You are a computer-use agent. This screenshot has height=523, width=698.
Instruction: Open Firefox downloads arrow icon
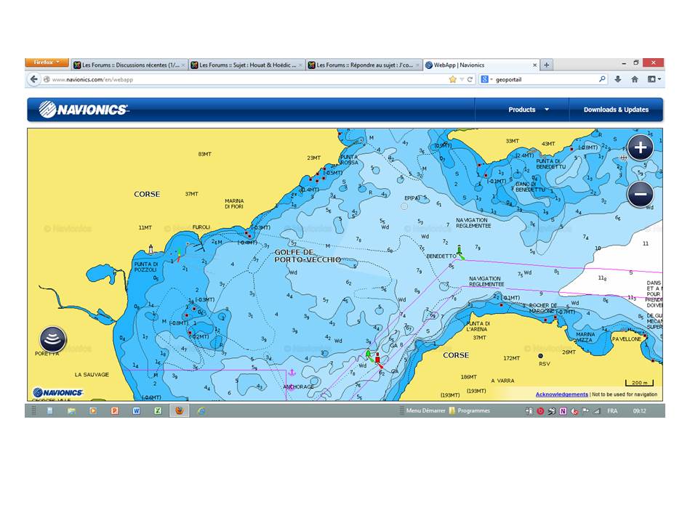tap(618, 79)
